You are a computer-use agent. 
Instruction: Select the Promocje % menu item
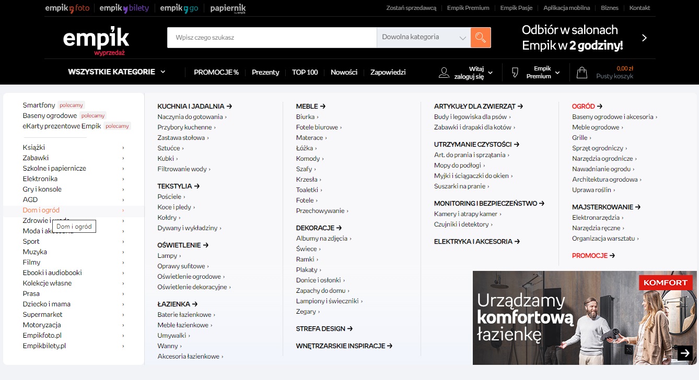pos(216,73)
